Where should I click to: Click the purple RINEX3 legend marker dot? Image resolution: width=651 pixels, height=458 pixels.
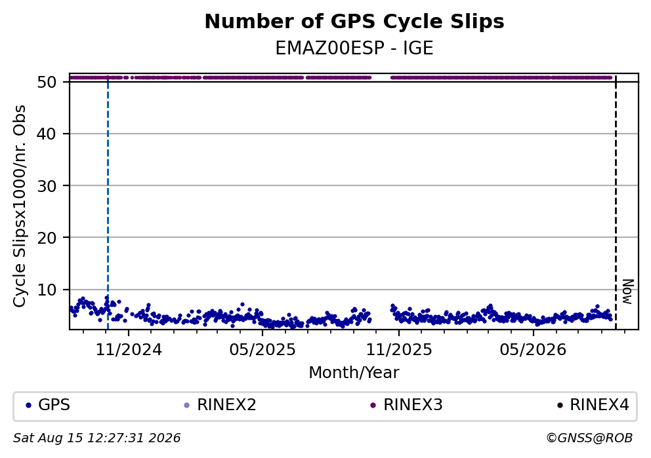[x=373, y=406]
